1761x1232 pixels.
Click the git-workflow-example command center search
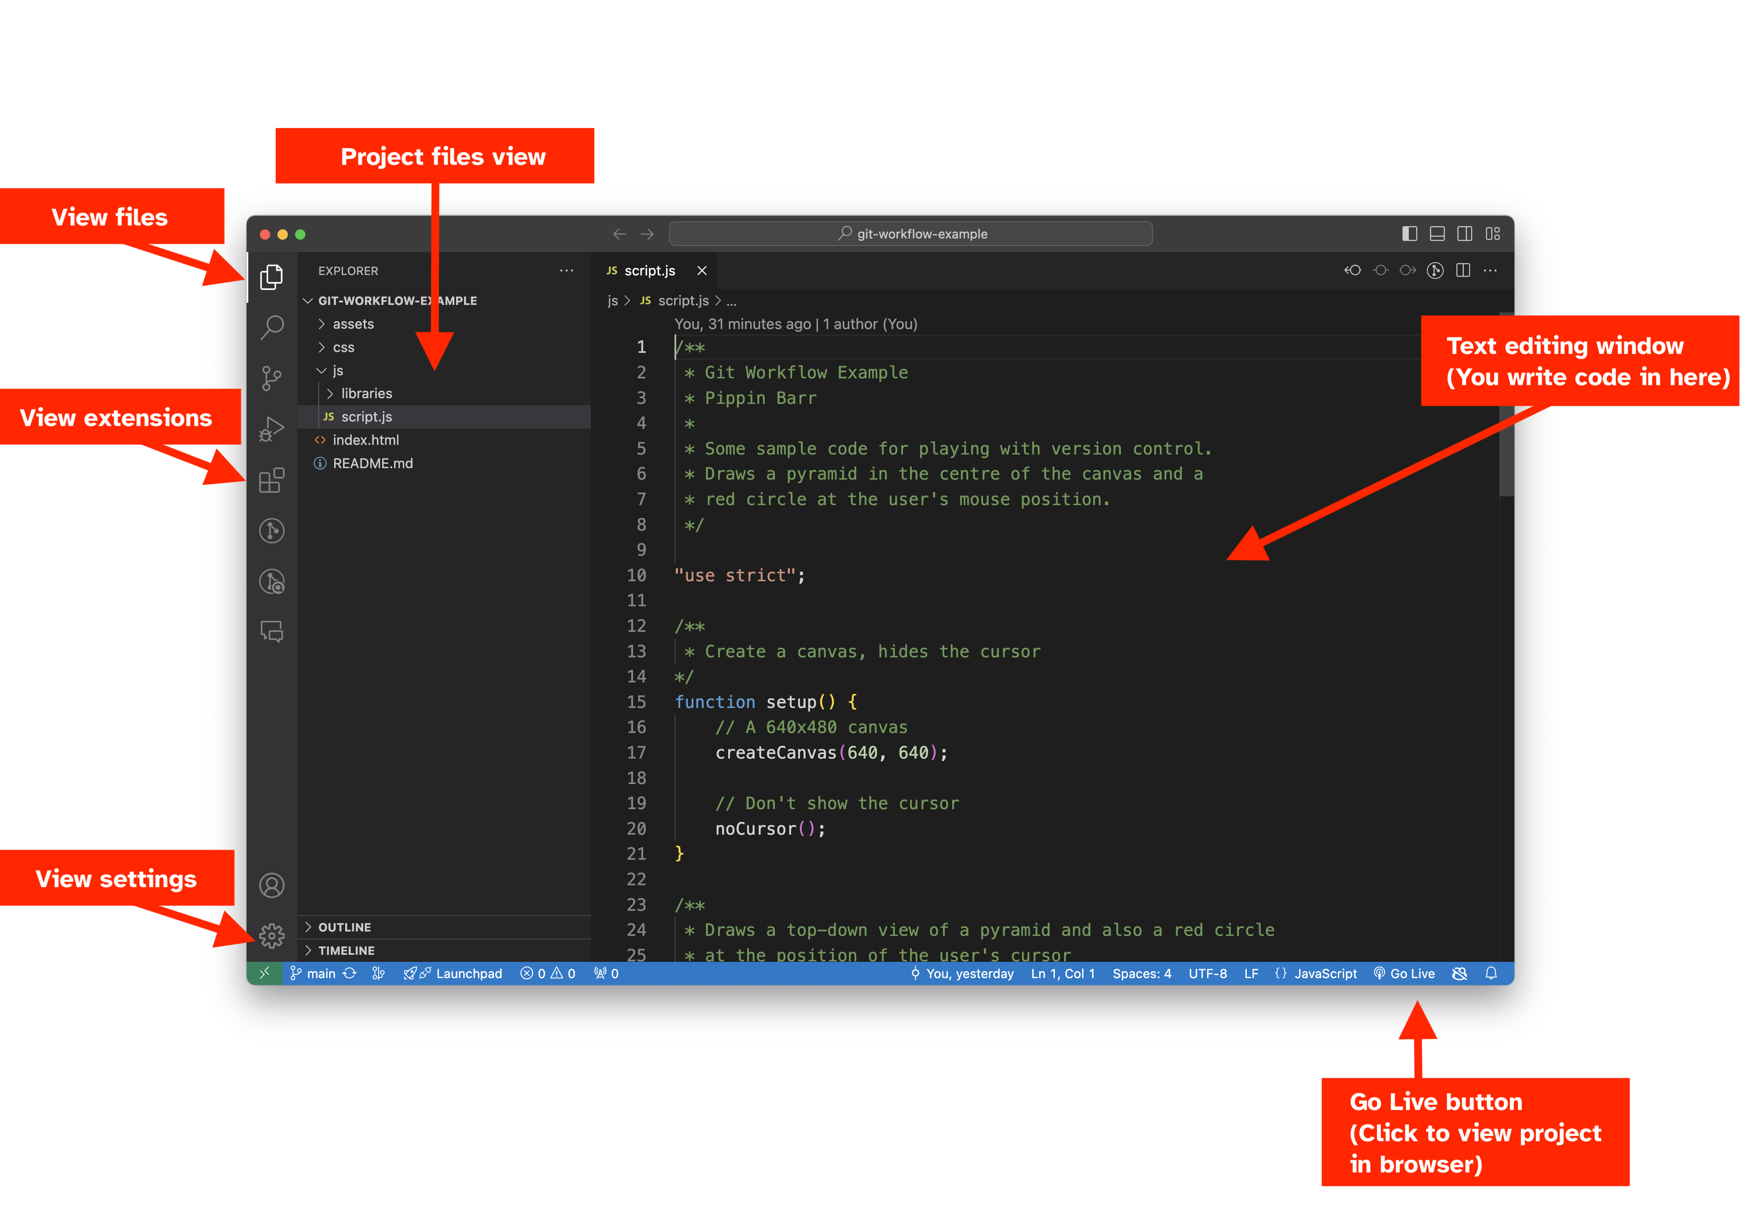910,234
